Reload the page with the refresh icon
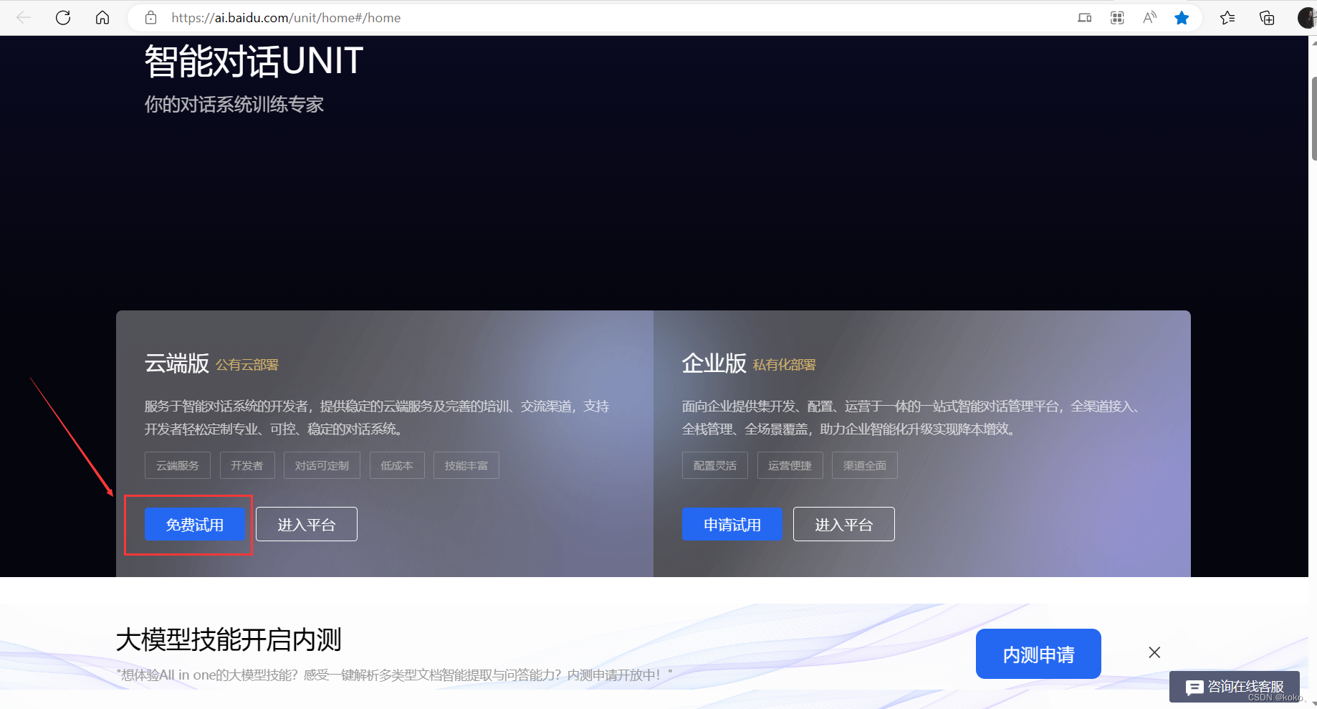This screenshot has width=1317, height=709. (63, 18)
